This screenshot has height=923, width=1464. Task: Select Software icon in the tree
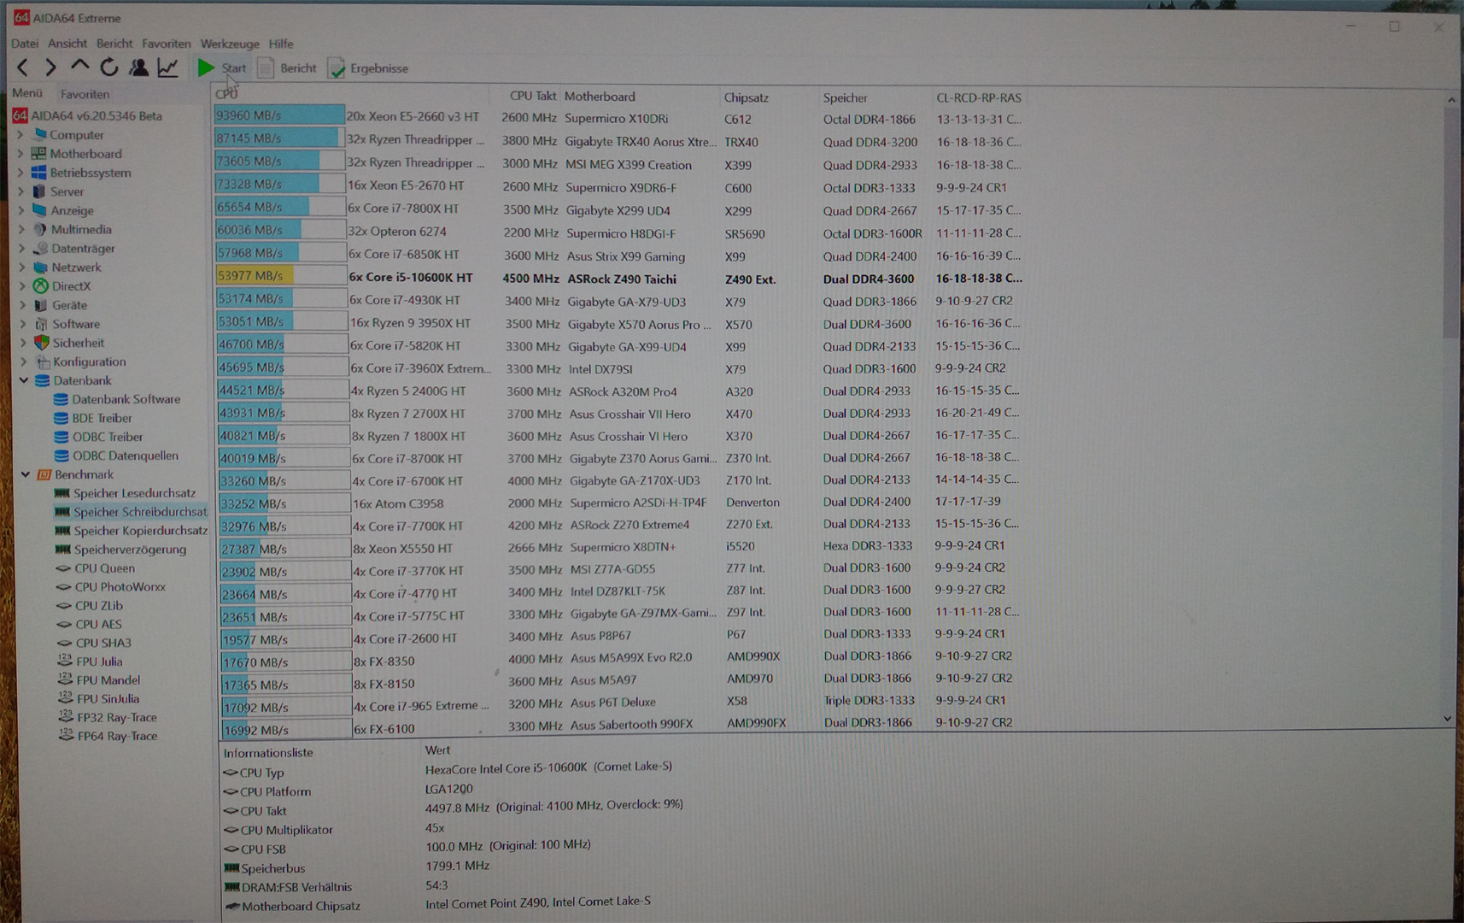coord(41,324)
